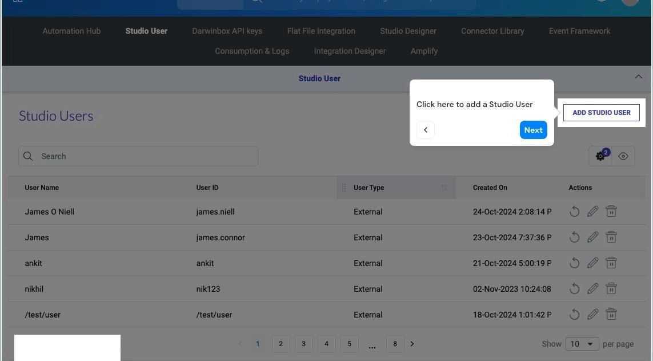Click the Studio User section heading
The height and width of the screenshot is (361, 653).
[x=319, y=78]
